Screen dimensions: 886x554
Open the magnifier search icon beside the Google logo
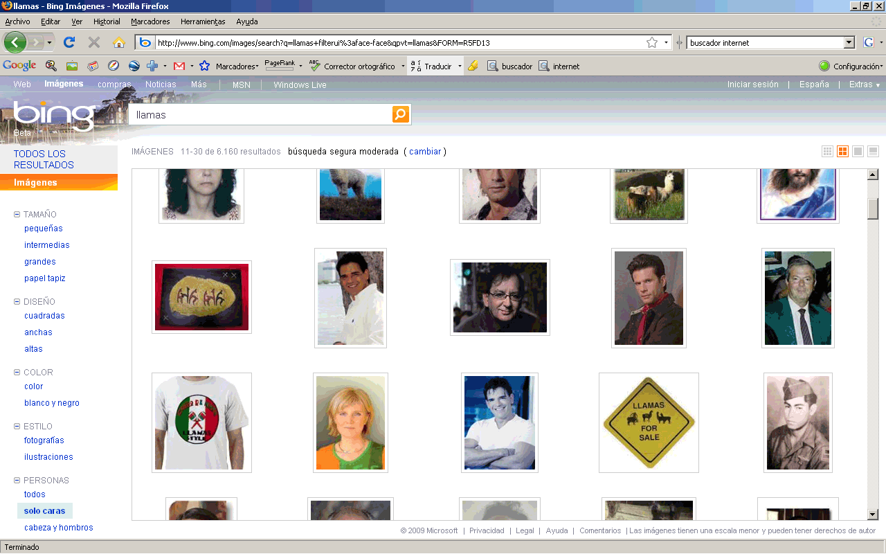[51, 66]
